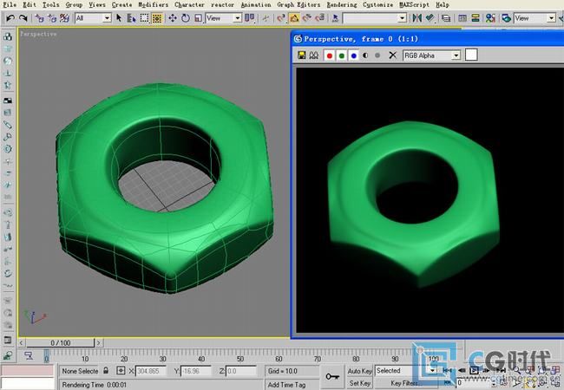Activate the Select and Link tool
This screenshot has height=390, width=564.
pos(40,18)
